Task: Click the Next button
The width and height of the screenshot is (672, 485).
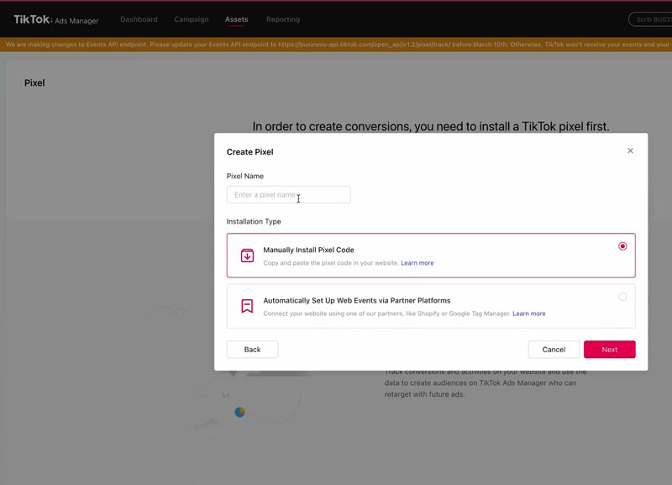Action: pos(610,350)
